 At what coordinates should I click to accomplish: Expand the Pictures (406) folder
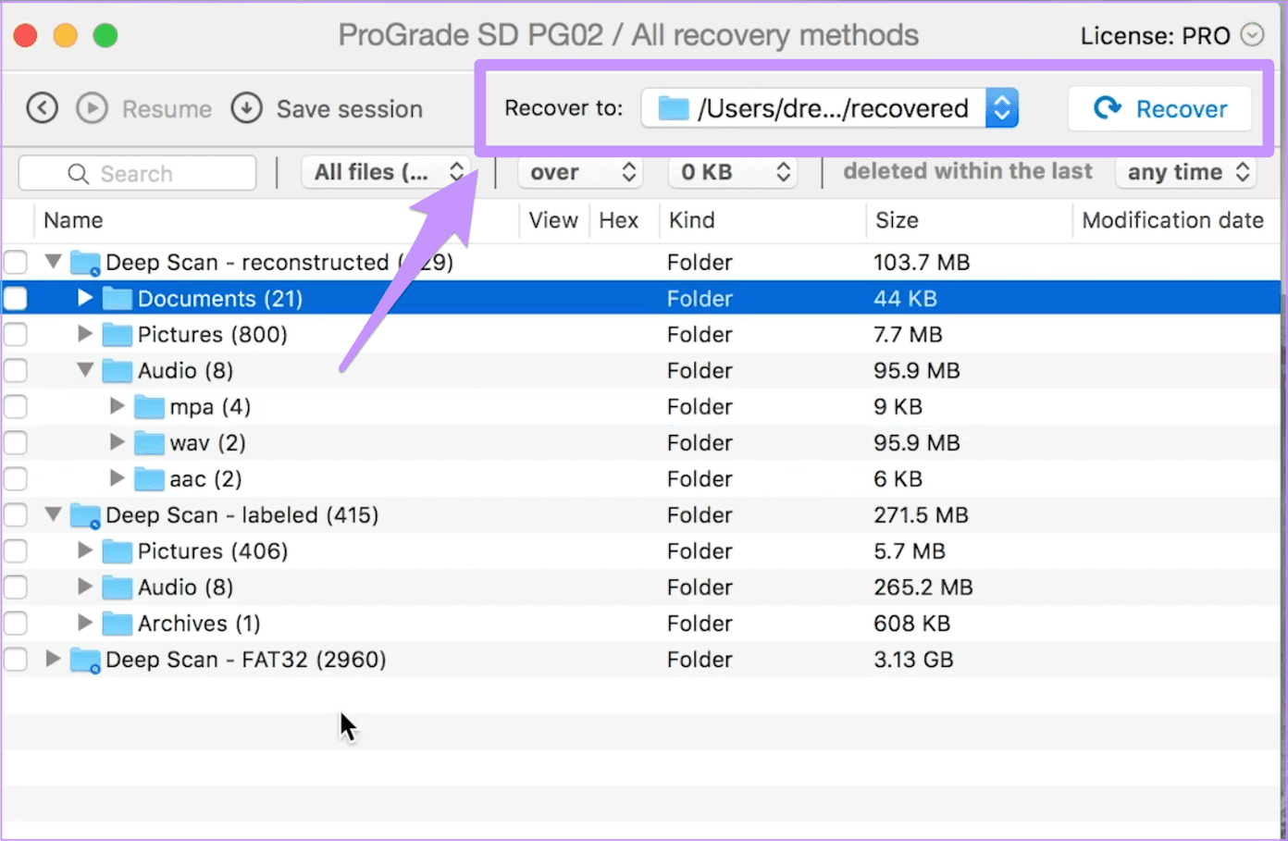pyautogui.click(x=85, y=550)
